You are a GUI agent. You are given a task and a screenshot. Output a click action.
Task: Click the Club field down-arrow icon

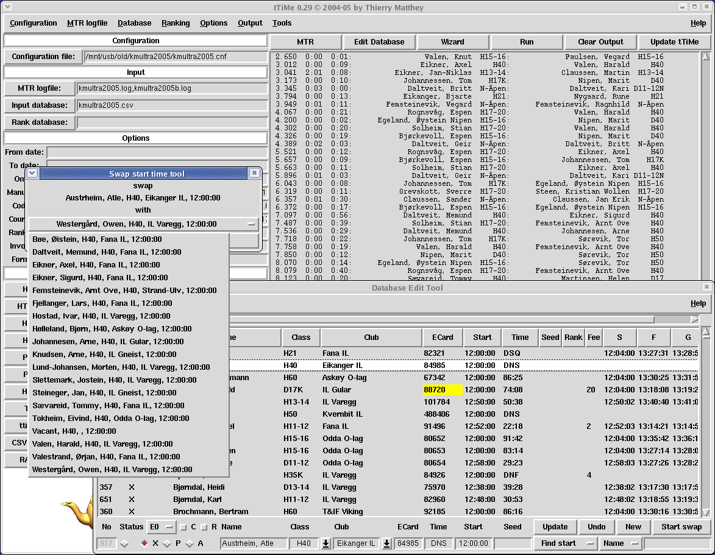pos(386,543)
